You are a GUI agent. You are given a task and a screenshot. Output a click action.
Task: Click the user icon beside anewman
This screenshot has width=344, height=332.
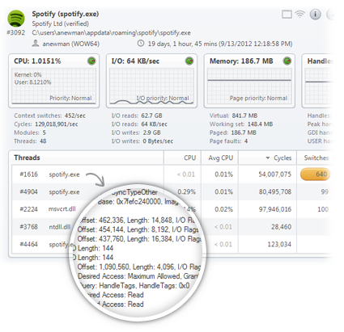[36, 44]
